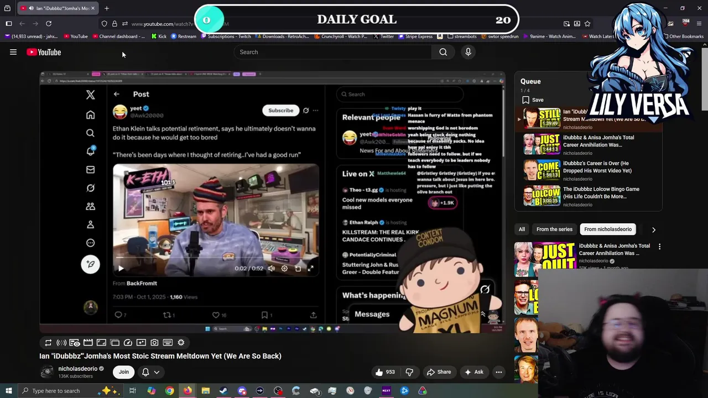Screen dimensions: 708x398
Task: Select the From the series chip
Action: [554, 229]
